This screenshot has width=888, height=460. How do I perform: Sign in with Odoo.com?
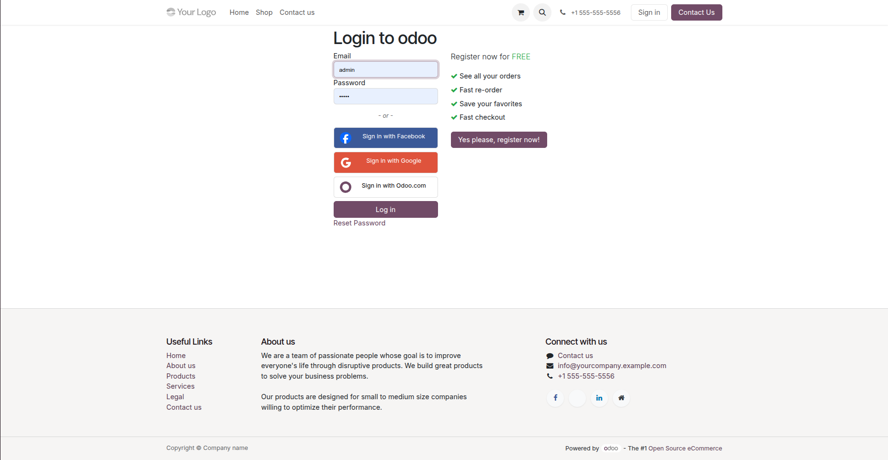[386, 187]
